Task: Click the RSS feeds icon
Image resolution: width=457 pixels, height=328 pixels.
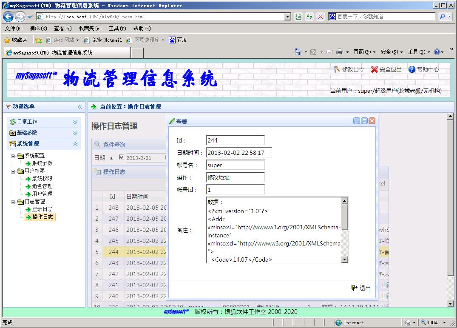Action: [x=313, y=52]
